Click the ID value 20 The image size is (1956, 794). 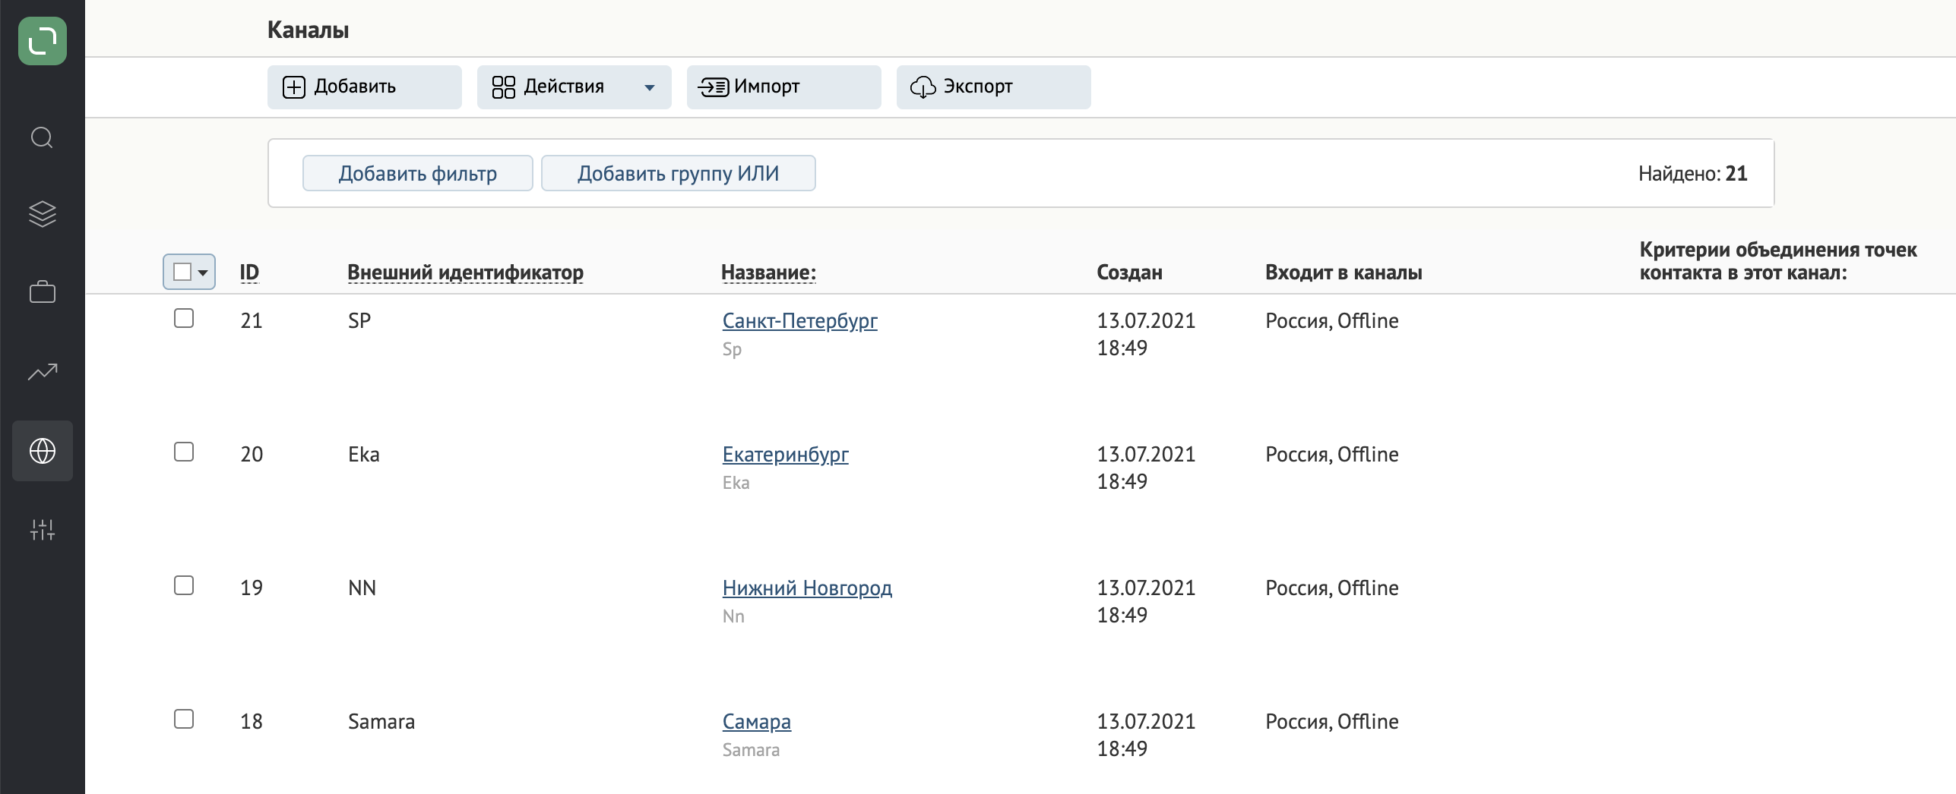(x=252, y=455)
